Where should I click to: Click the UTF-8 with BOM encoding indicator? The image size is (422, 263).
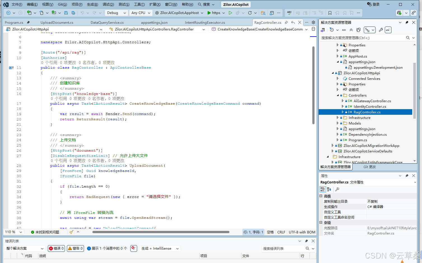click(x=302, y=232)
